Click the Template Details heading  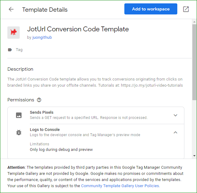click(x=45, y=10)
